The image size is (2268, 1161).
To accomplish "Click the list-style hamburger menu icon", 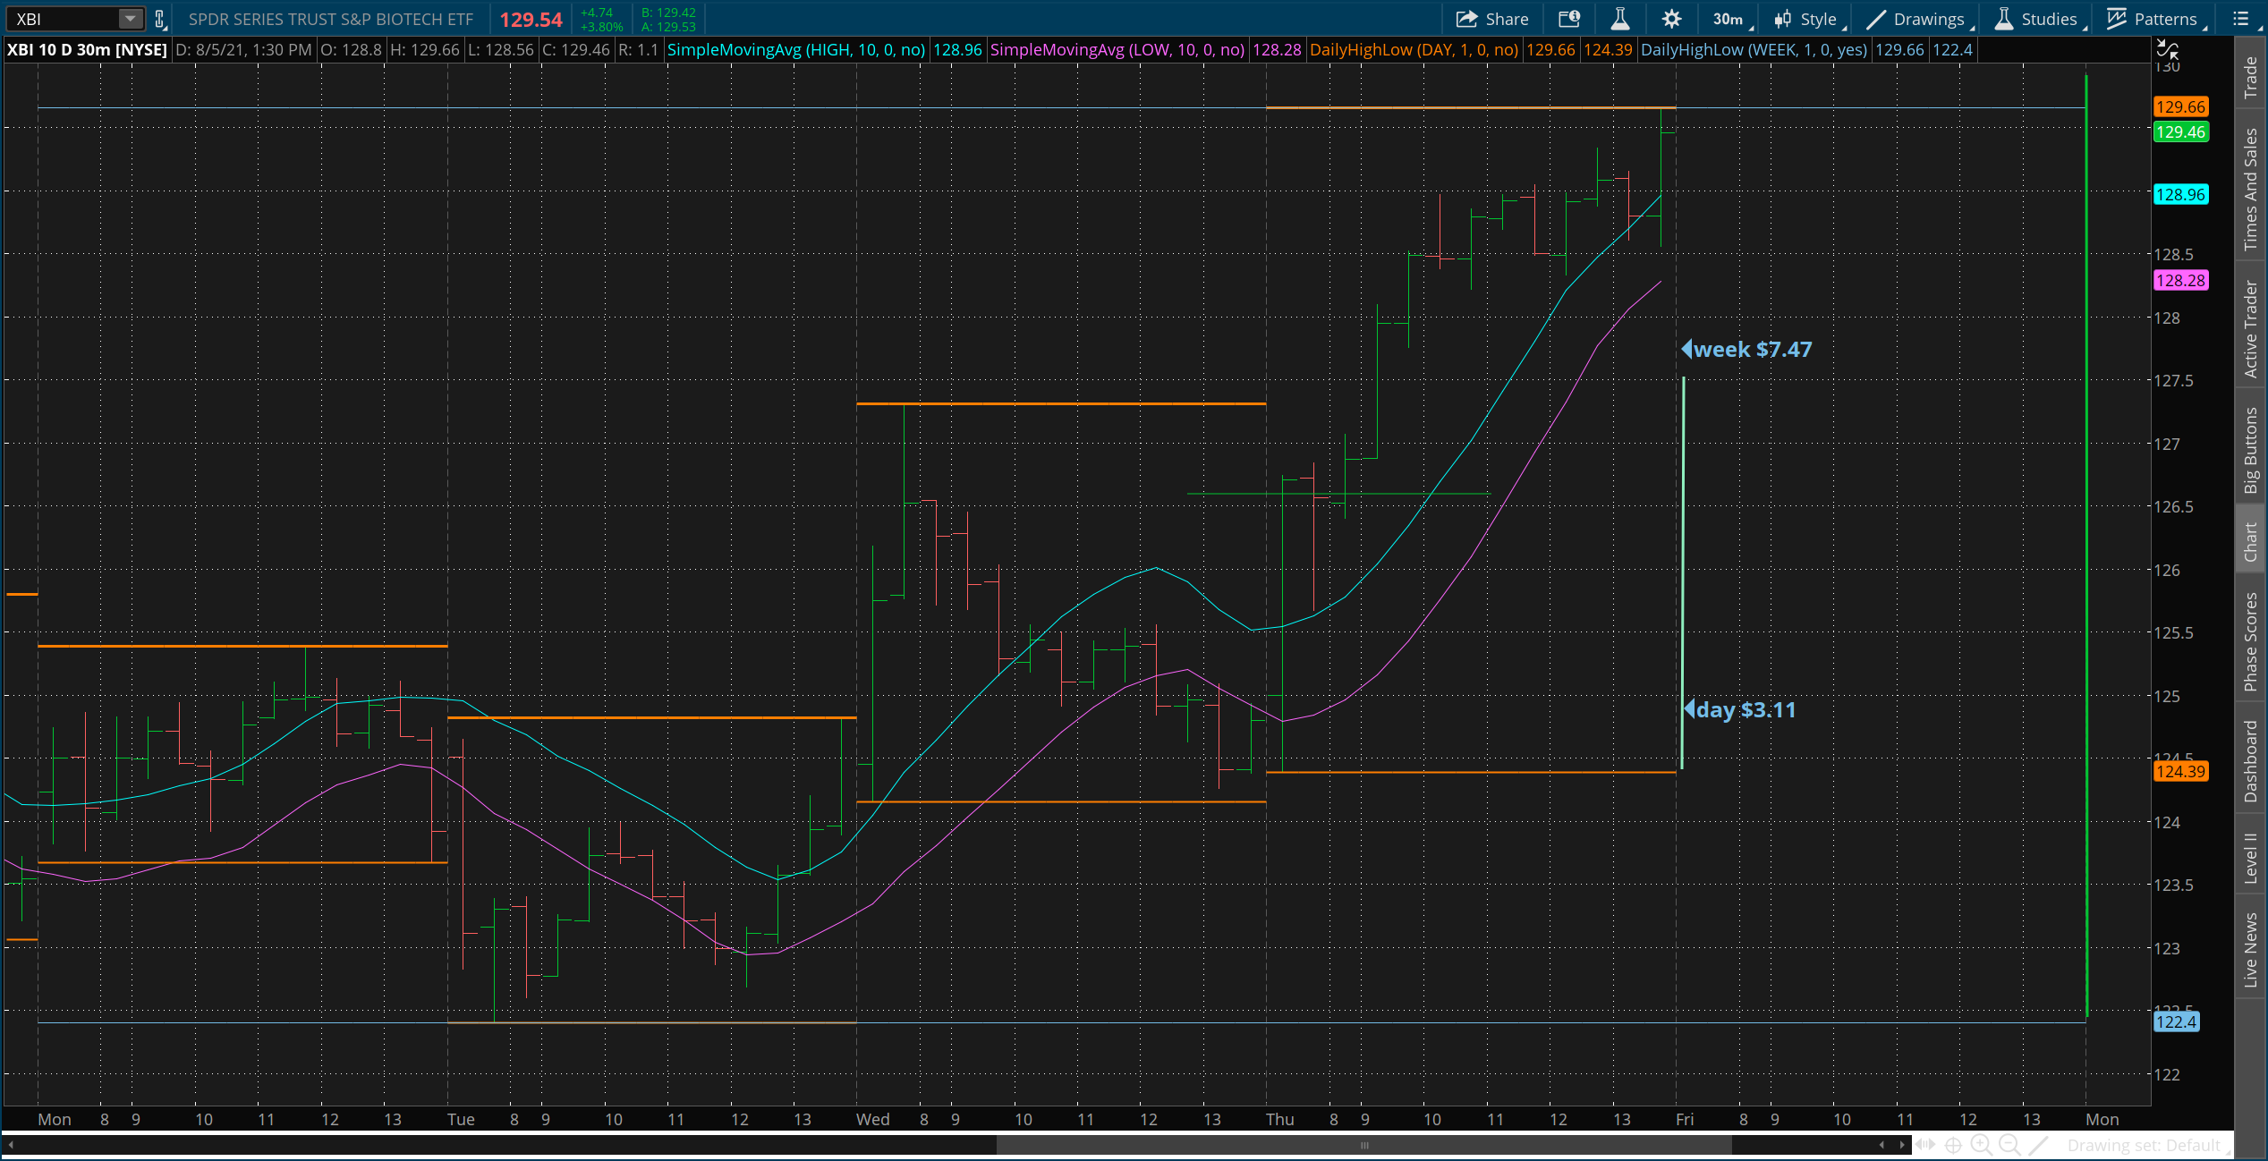I will [2241, 19].
